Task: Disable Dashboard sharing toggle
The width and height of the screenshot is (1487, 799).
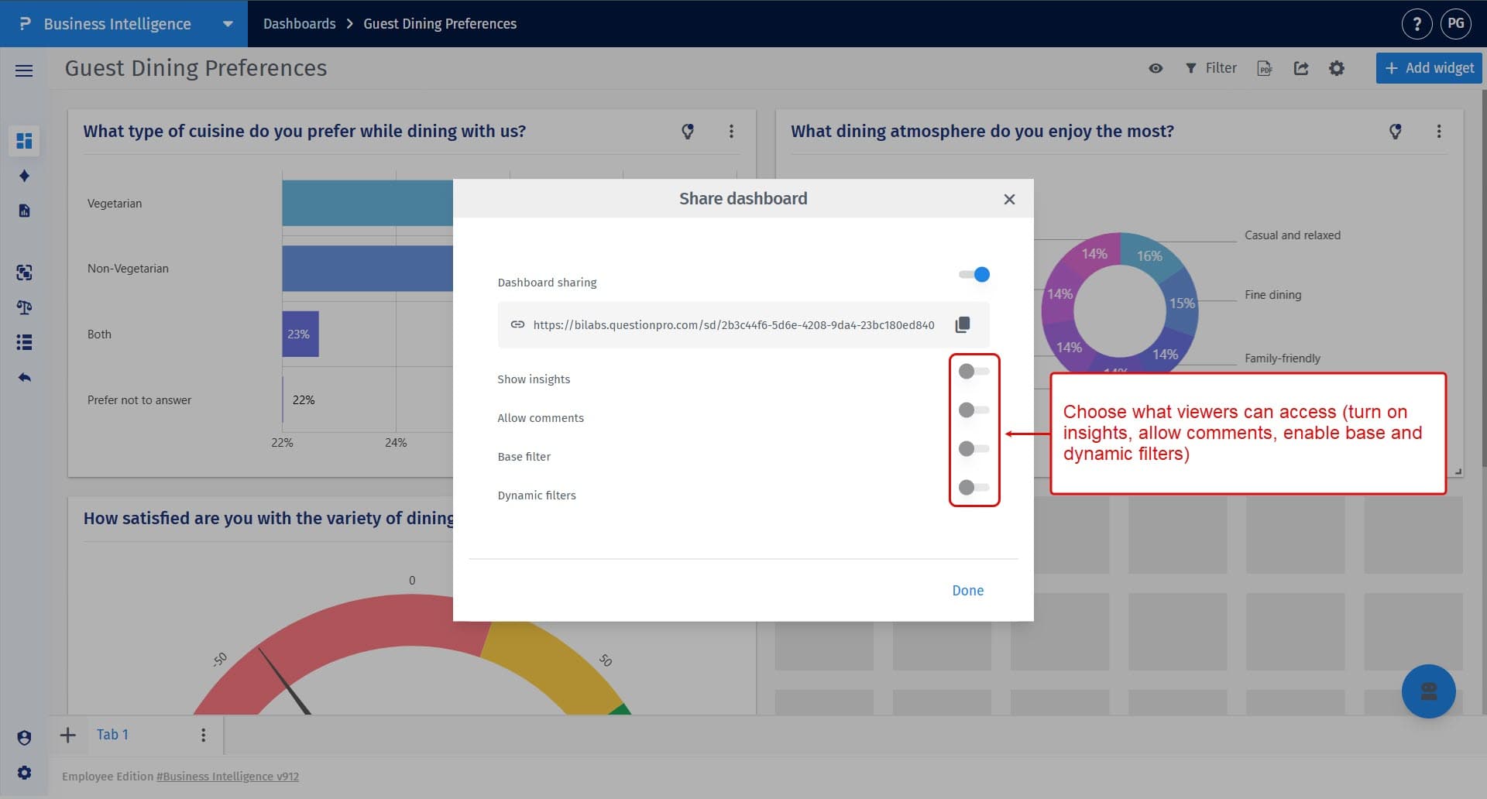Action: pos(974,274)
